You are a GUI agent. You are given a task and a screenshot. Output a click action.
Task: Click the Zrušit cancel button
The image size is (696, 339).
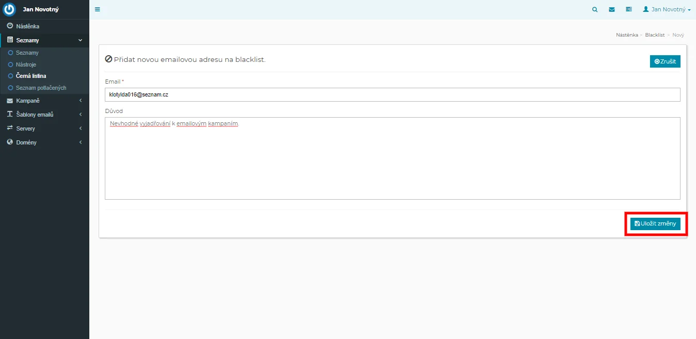(665, 61)
